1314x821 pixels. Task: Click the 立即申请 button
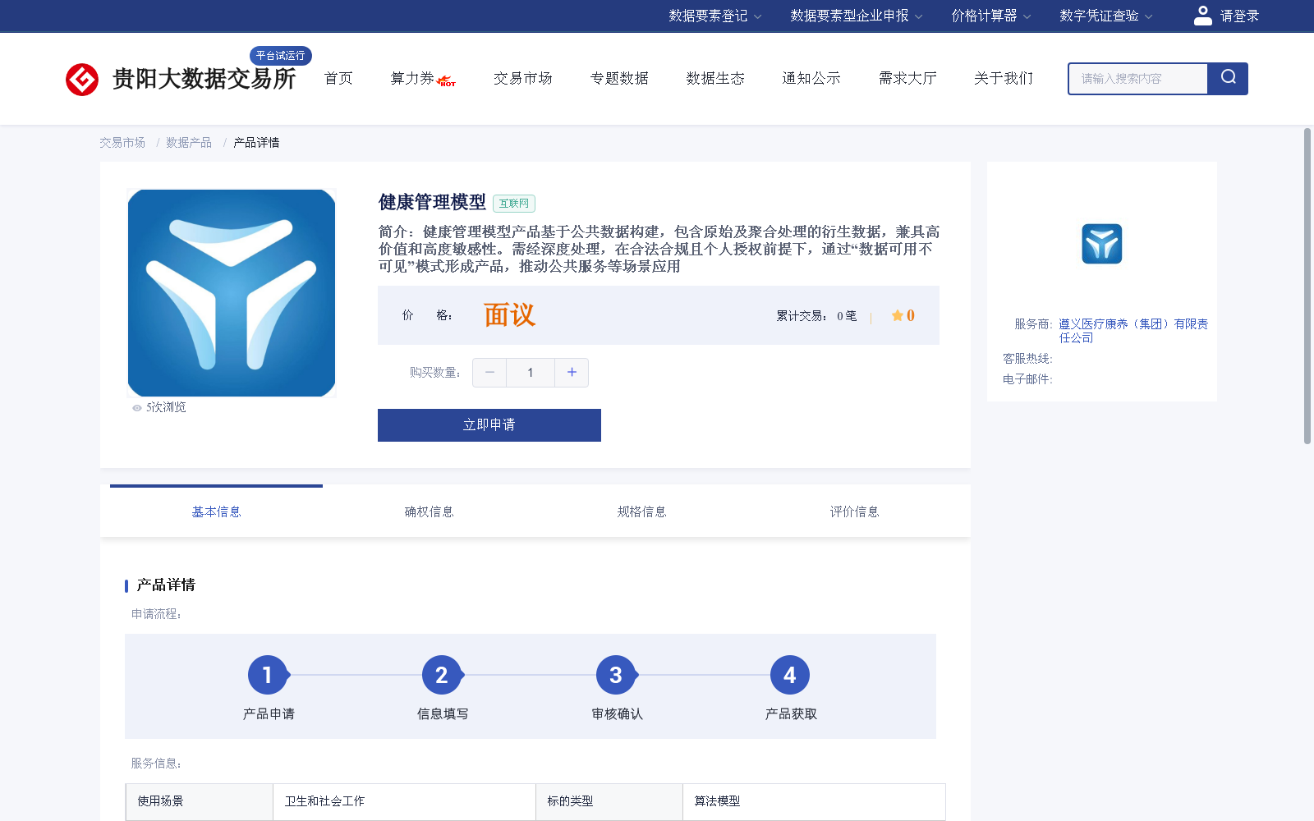[x=489, y=425]
